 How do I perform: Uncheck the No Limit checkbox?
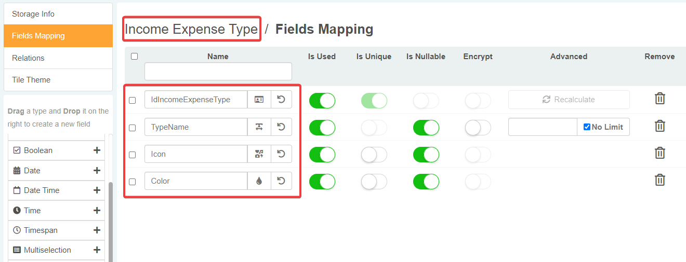click(587, 127)
